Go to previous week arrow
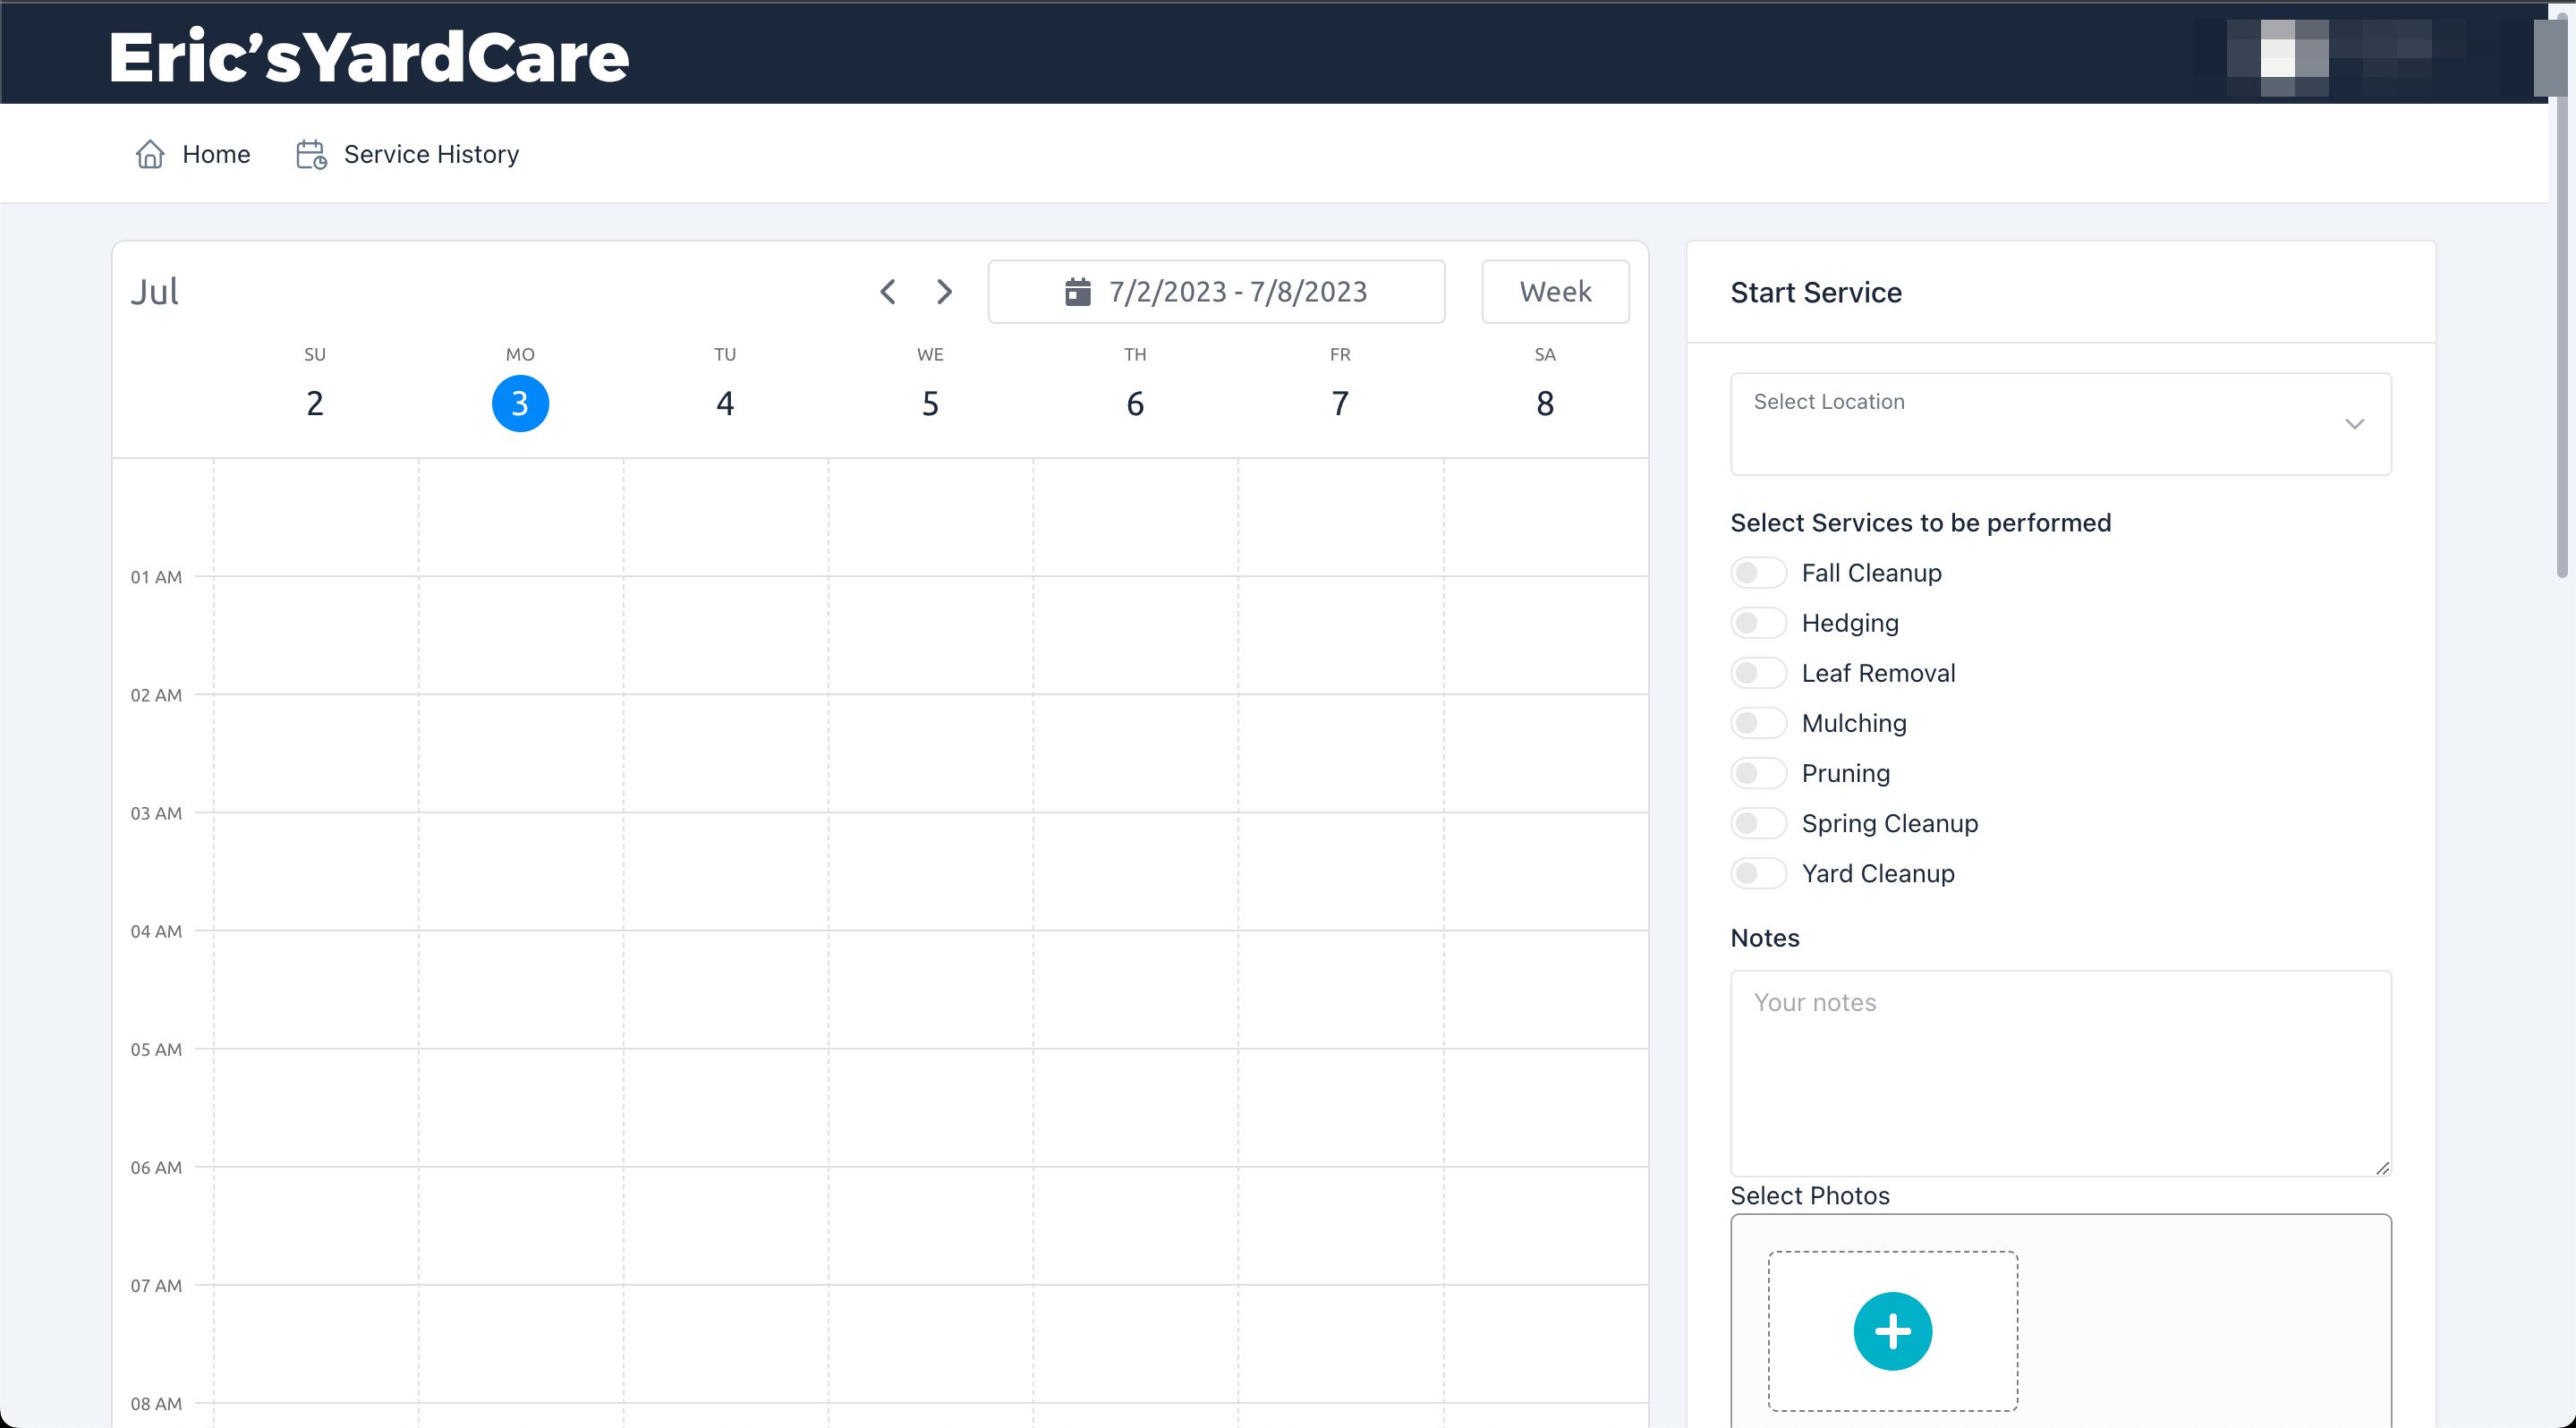The image size is (2576, 1428). click(x=888, y=292)
